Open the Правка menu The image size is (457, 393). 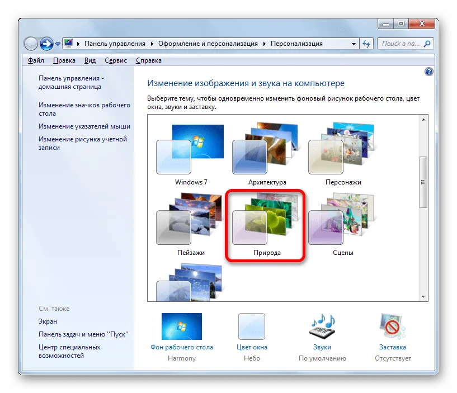[64, 60]
